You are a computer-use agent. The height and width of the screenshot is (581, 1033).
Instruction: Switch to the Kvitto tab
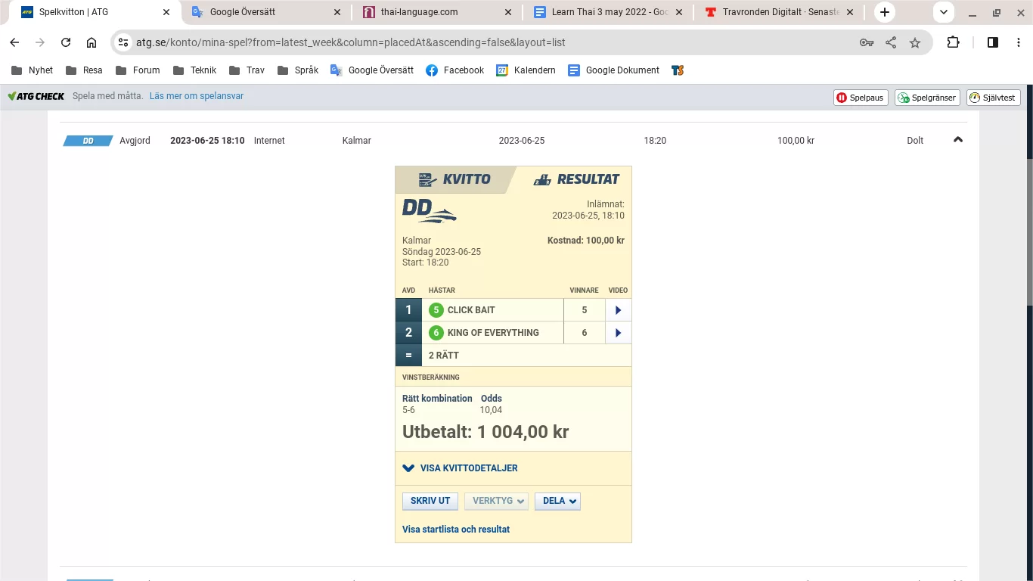coord(455,179)
